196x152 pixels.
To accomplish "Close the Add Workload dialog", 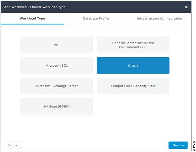I will tap(186, 7).
